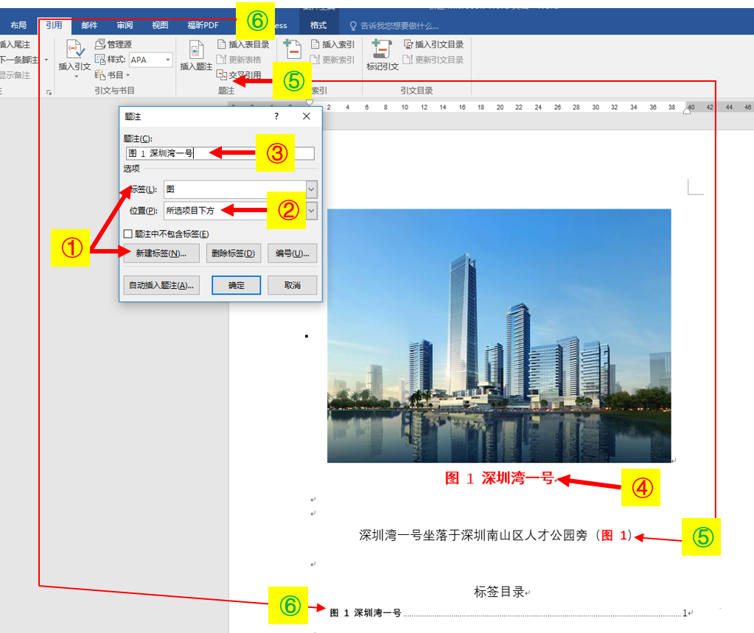
Task: Click the help question mark in caption dialog
Action: click(276, 116)
